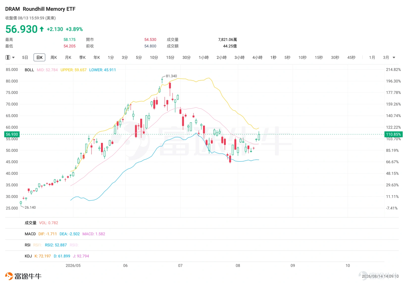Pick the 15分 interval tab
Image resolution: width=404 pixels, height=285 pixels.
click(x=170, y=58)
